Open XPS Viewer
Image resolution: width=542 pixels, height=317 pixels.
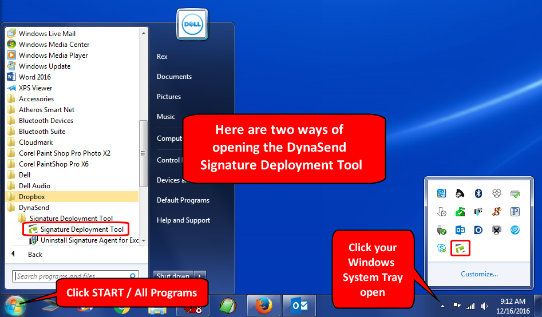30,88
